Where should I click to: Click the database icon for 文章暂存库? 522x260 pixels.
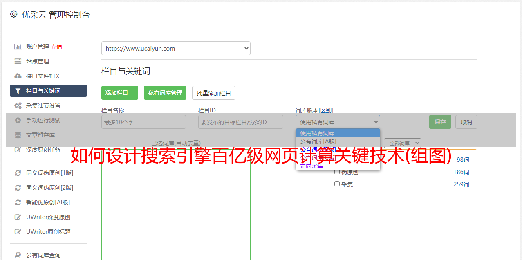[18, 135]
